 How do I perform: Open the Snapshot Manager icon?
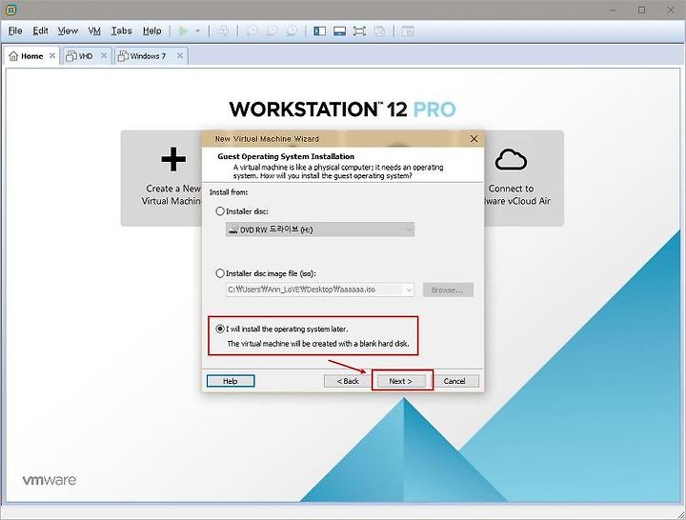292,31
